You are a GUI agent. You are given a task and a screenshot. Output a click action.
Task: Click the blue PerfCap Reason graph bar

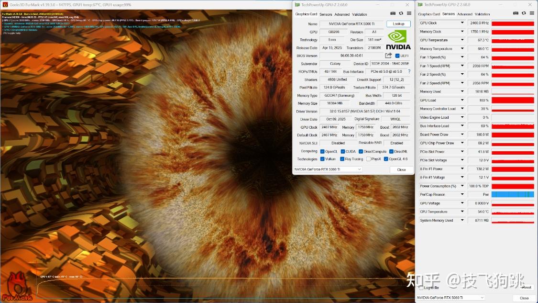click(x=513, y=194)
